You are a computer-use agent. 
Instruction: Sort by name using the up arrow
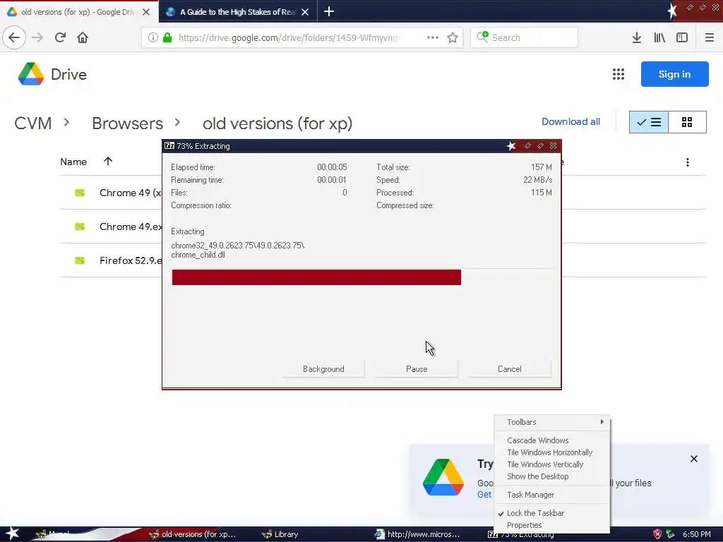(108, 161)
